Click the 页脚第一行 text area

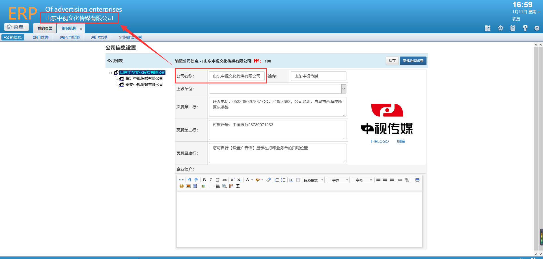tap(277, 107)
